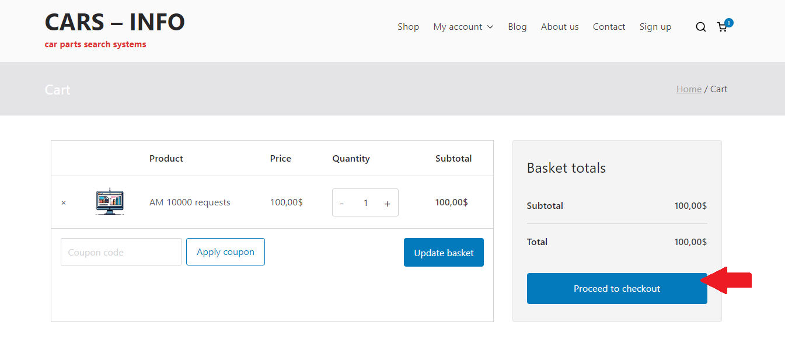
Task: Go to the Blog page
Action: [x=517, y=27]
